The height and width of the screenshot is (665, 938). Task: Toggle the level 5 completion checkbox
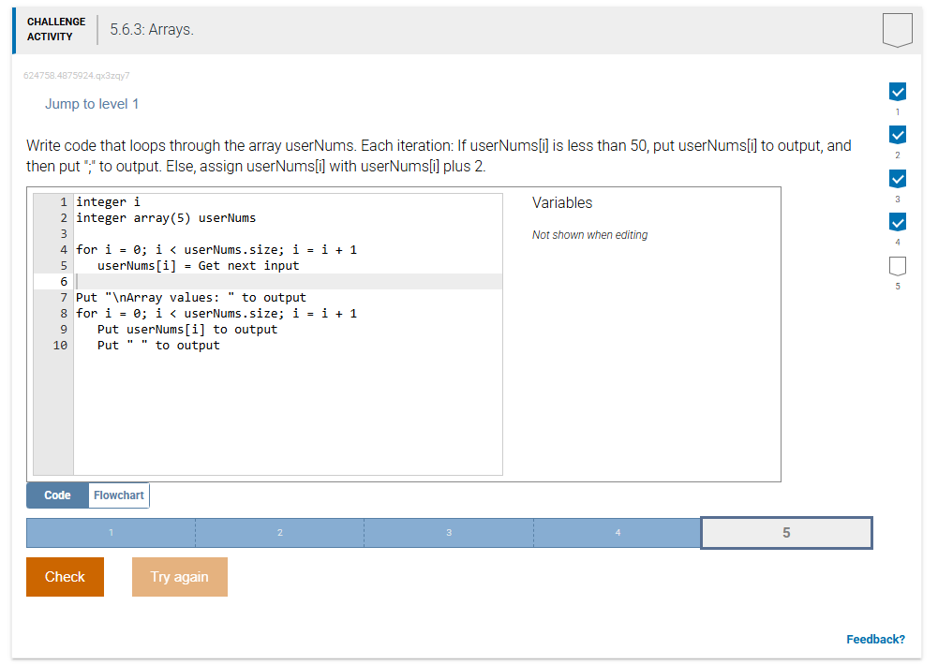point(898,265)
